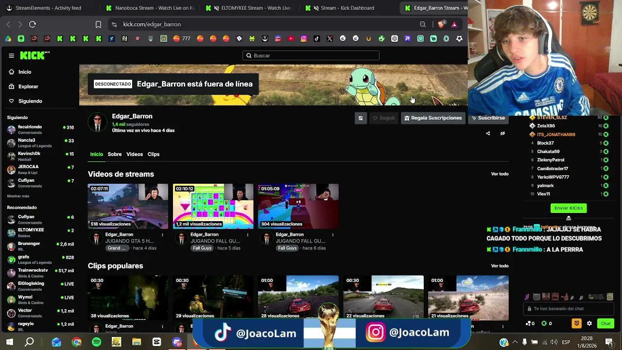
Task: Switch to the StreamElements Activity feed tab
Action: pos(49,8)
